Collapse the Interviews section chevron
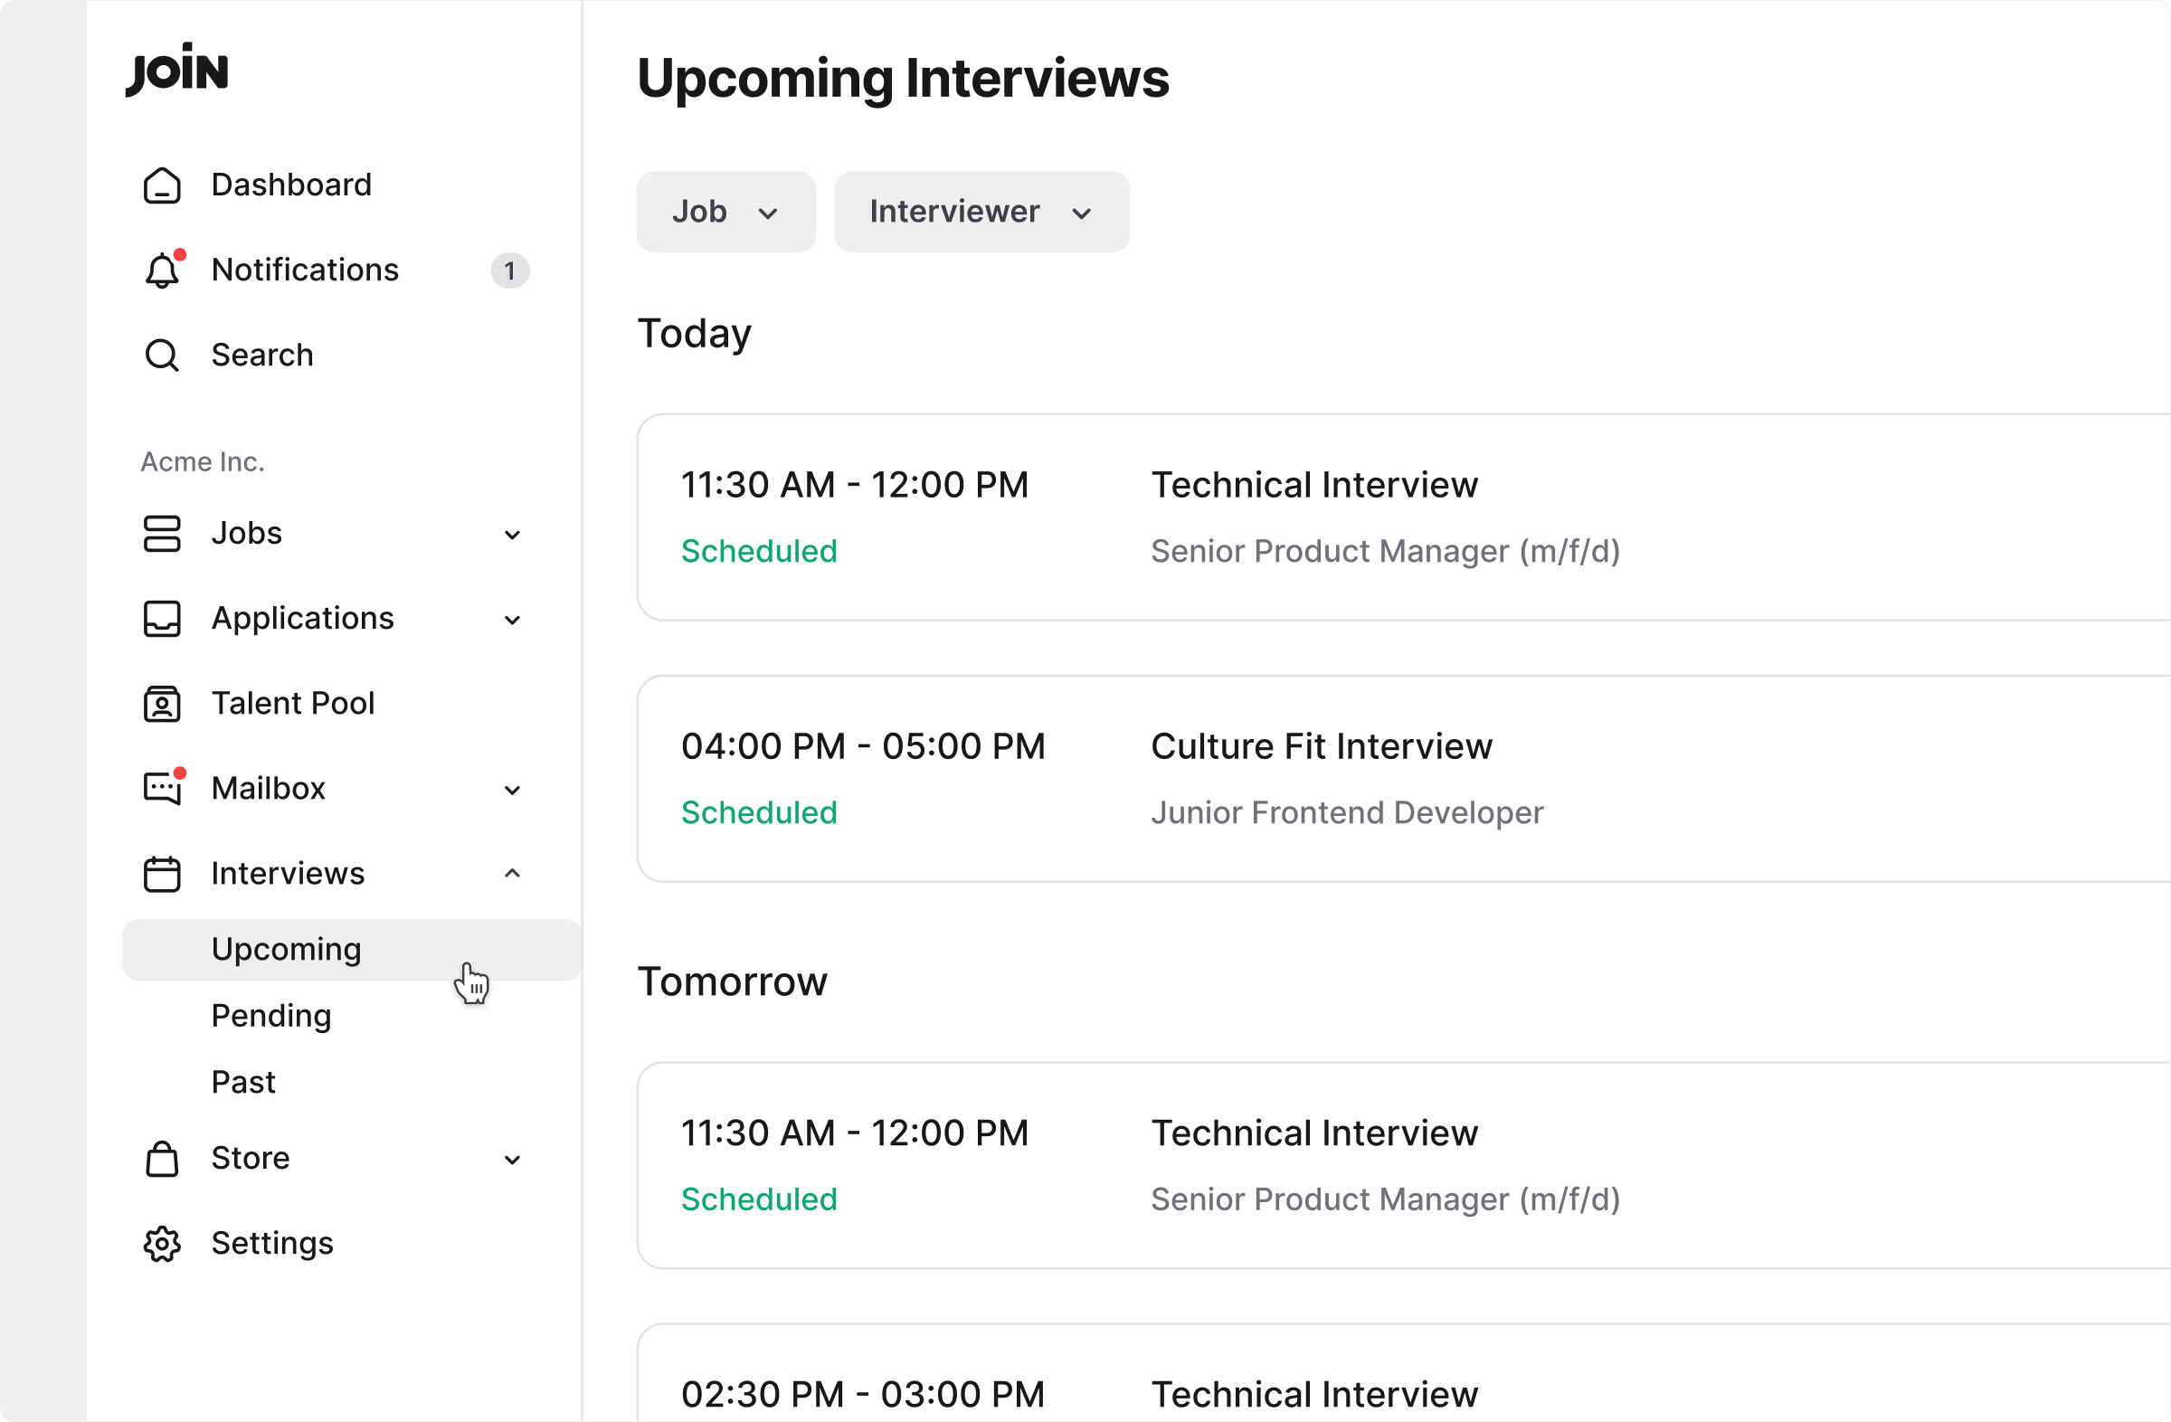 [x=513, y=874]
